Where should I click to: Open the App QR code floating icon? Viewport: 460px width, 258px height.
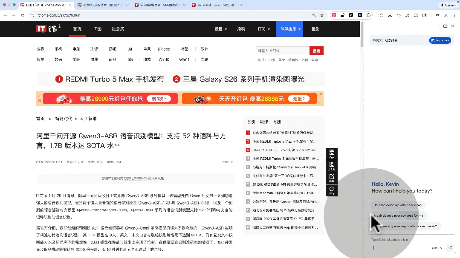[x=332, y=153]
